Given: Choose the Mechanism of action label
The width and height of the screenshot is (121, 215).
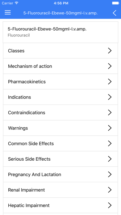Looking at the screenshot, I should (x=30, y=66).
